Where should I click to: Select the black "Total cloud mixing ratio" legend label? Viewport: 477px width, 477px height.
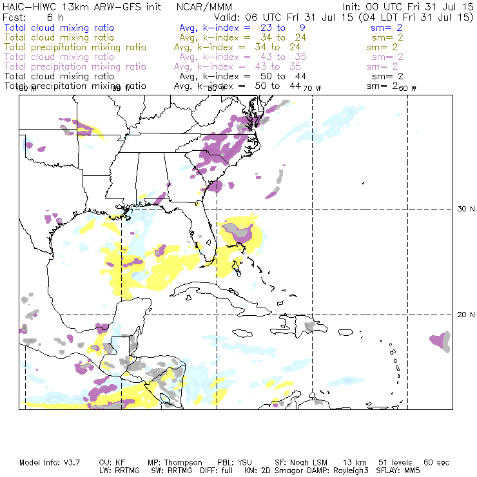[x=59, y=76]
